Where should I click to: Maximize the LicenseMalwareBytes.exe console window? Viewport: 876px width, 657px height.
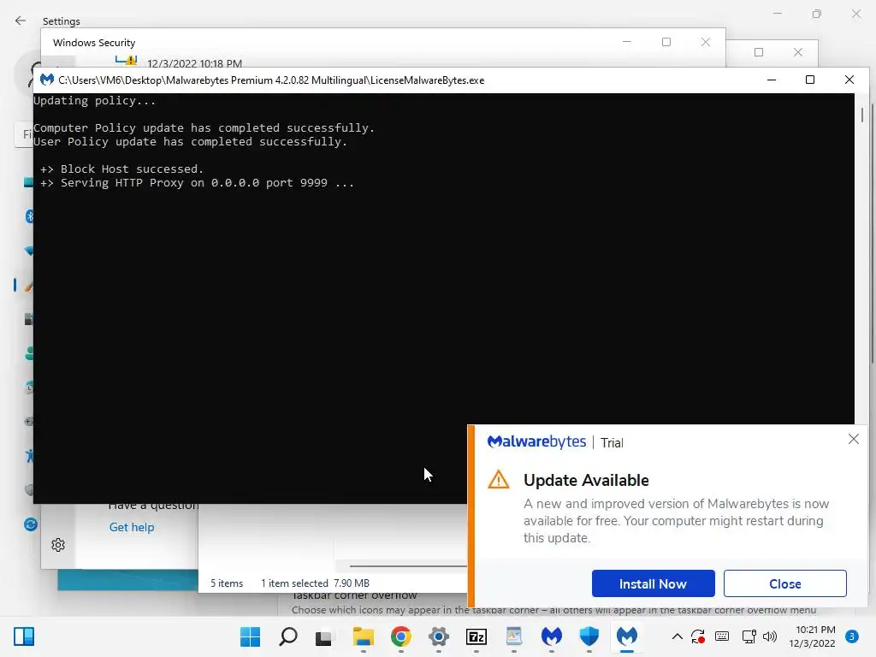tap(810, 80)
